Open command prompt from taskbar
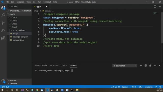 click(x=72, y=90)
